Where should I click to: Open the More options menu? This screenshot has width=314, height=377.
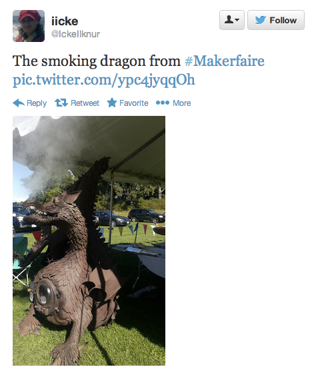[173, 103]
